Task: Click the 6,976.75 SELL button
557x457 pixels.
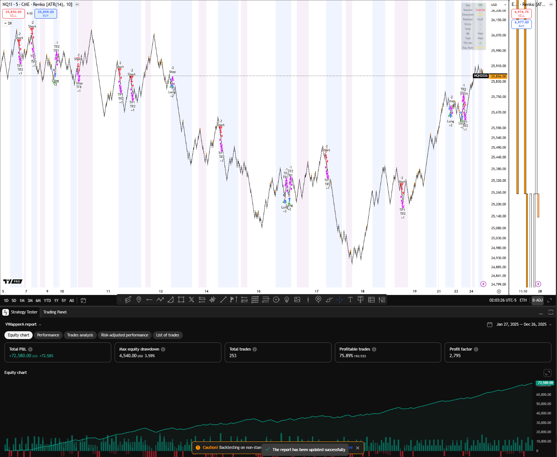Action: click(x=521, y=14)
